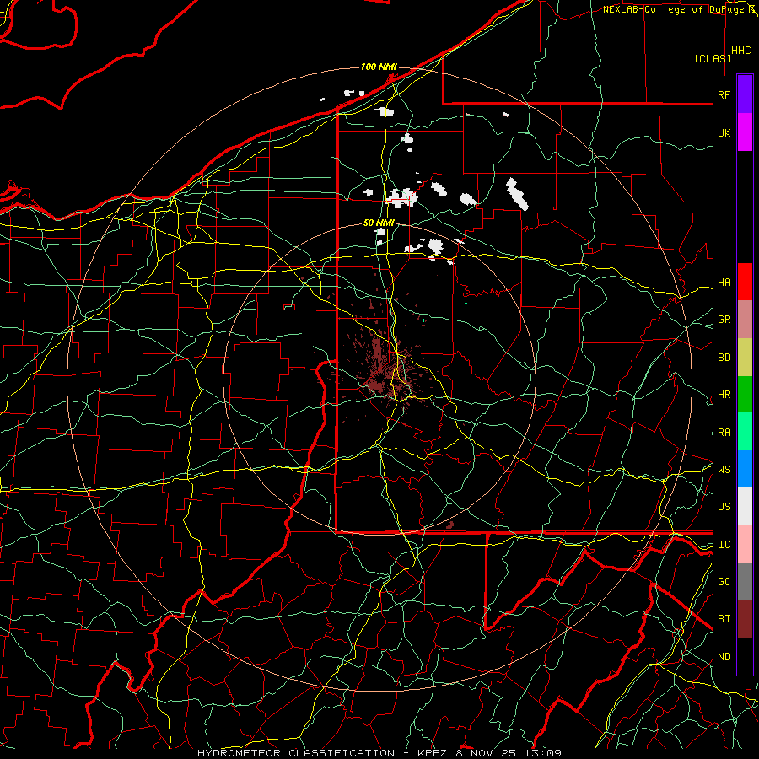This screenshot has width=759, height=759.
Task: Click the HA legend label
Action: [x=724, y=283]
